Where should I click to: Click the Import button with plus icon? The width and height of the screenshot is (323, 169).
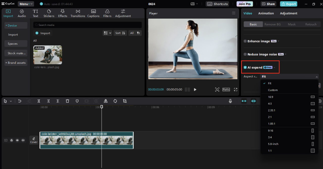tap(43, 33)
